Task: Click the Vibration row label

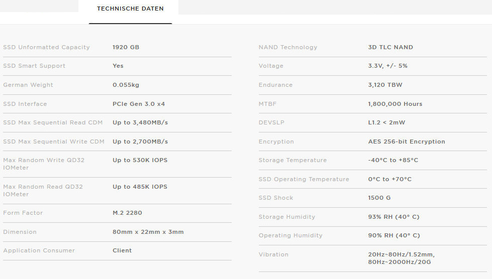Action: pos(273,254)
